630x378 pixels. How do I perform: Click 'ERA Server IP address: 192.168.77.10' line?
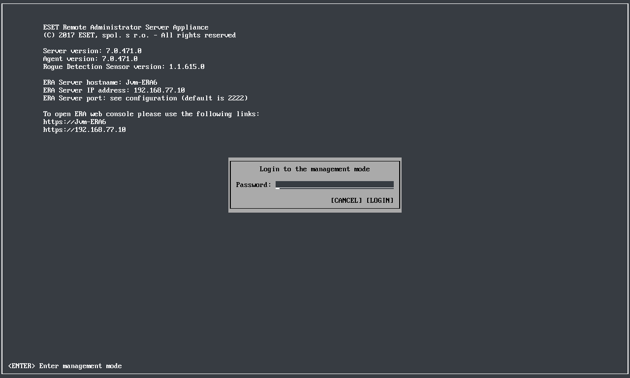coord(114,90)
